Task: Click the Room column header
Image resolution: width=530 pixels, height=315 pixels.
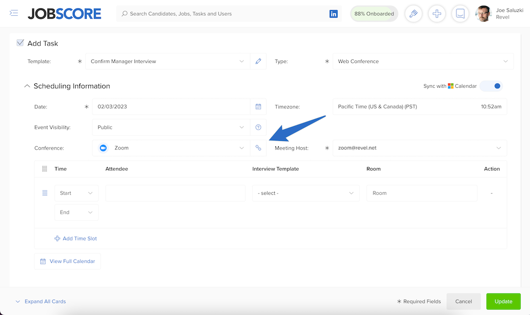Action: coord(373,169)
